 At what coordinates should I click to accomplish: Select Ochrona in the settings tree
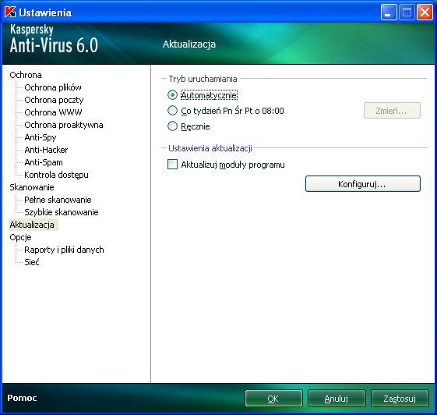click(x=26, y=75)
